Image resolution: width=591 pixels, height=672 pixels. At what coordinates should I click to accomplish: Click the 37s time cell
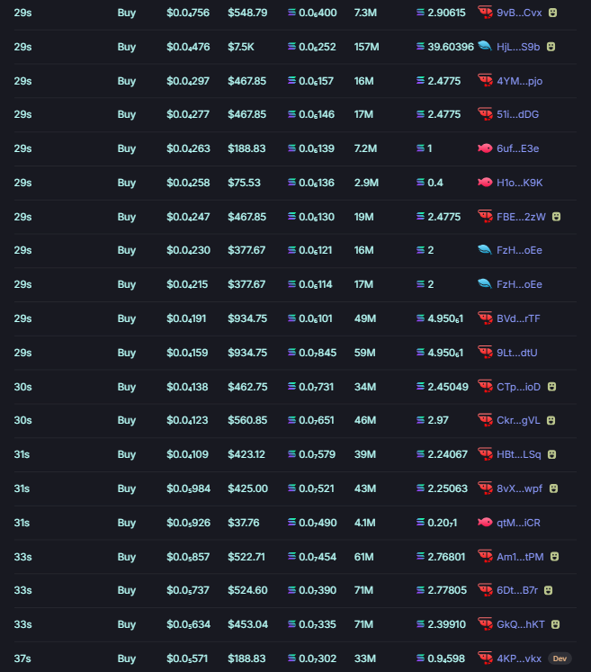pyautogui.click(x=22, y=659)
